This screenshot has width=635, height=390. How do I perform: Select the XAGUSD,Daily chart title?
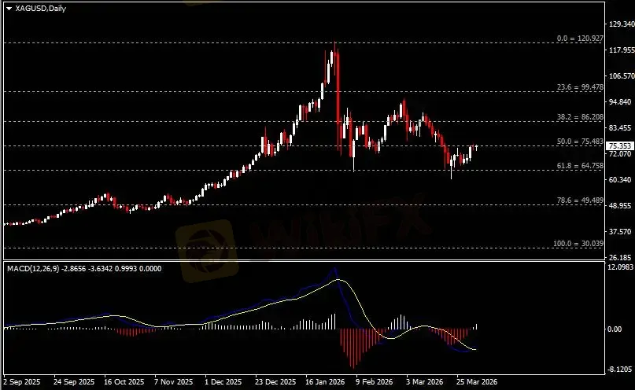pos(40,8)
